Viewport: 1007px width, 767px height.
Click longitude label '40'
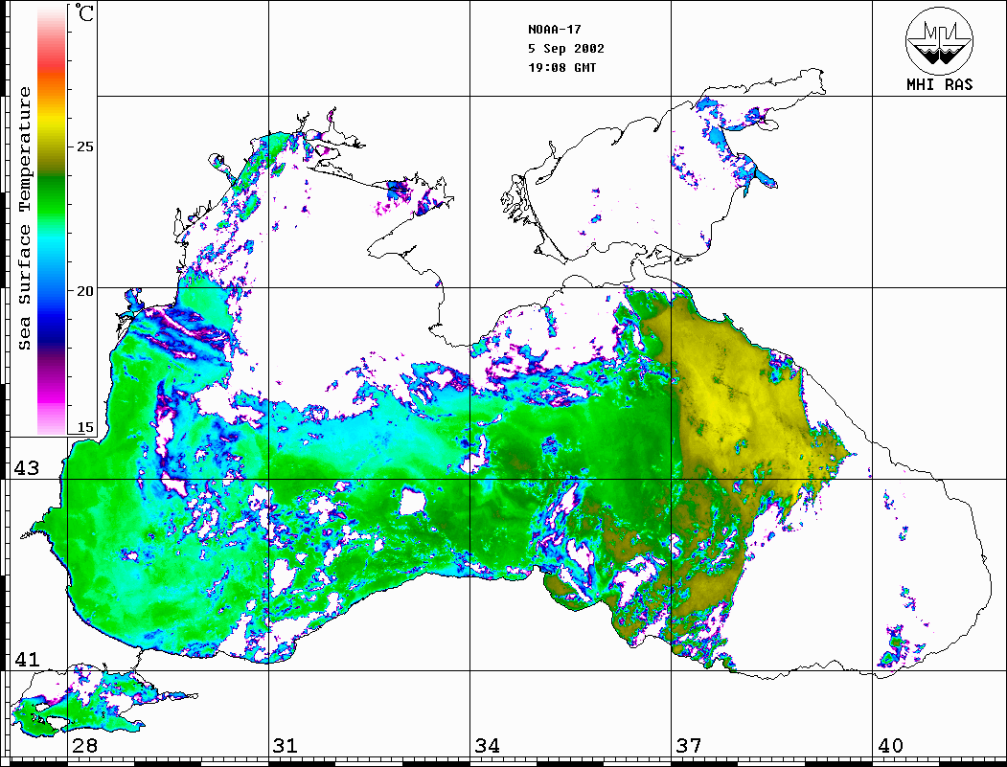pos(890,746)
